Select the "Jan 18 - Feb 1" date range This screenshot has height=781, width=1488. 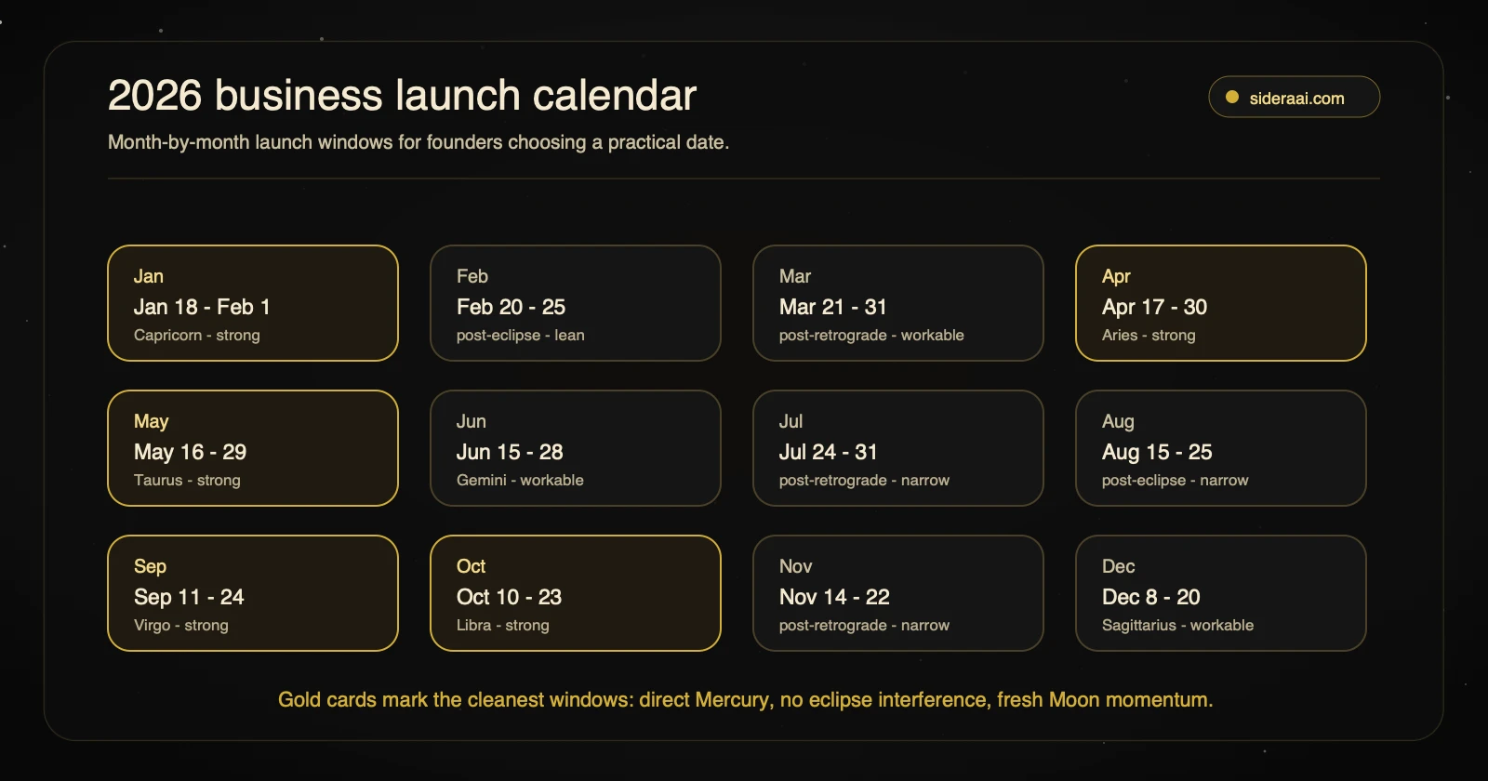[x=202, y=307]
